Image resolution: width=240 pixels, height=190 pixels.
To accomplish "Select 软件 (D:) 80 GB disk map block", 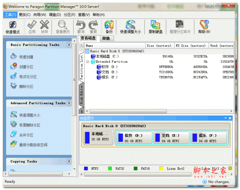I will (134, 138).
